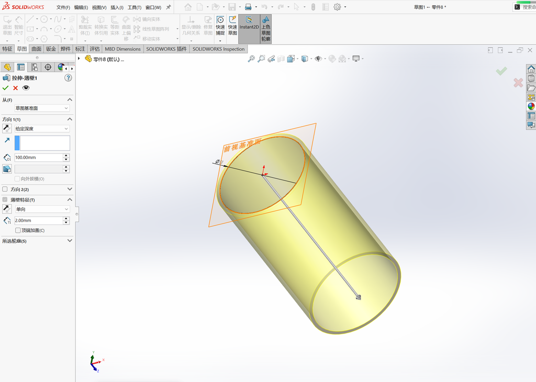Collapse the Thin Feature section chevron
The height and width of the screenshot is (382, 536).
coord(70,199)
